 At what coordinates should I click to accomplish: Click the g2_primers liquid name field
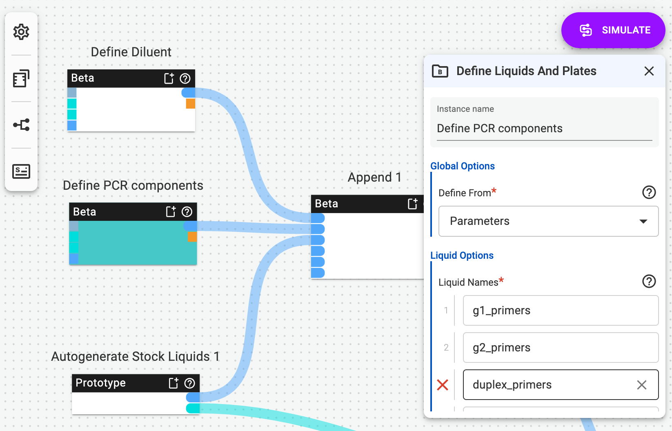point(560,348)
